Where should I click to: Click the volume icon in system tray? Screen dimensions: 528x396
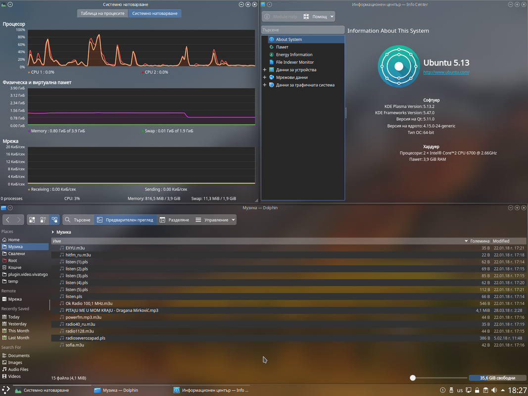click(494, 390)
